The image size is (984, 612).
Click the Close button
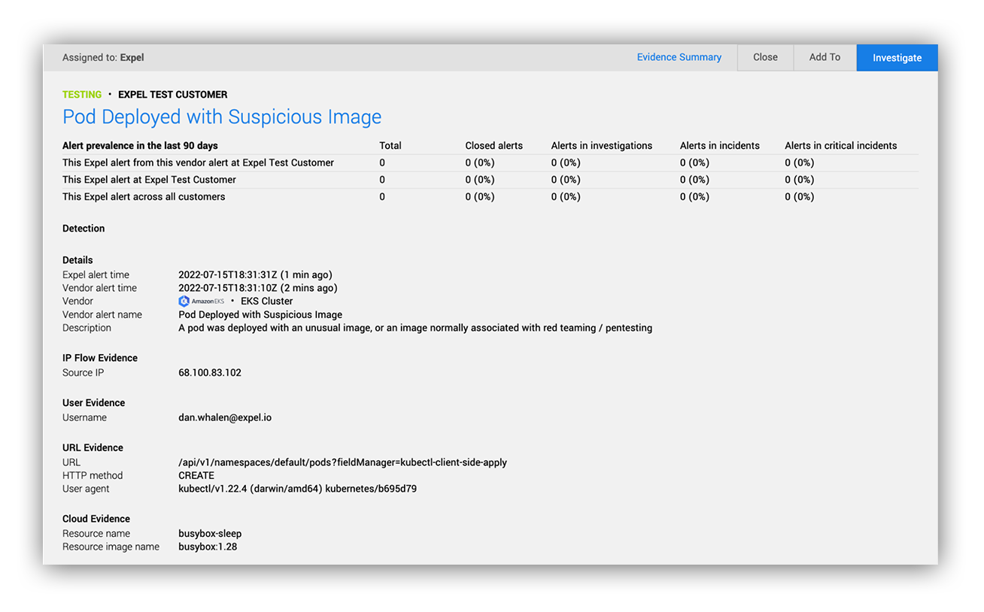(765, 57)
